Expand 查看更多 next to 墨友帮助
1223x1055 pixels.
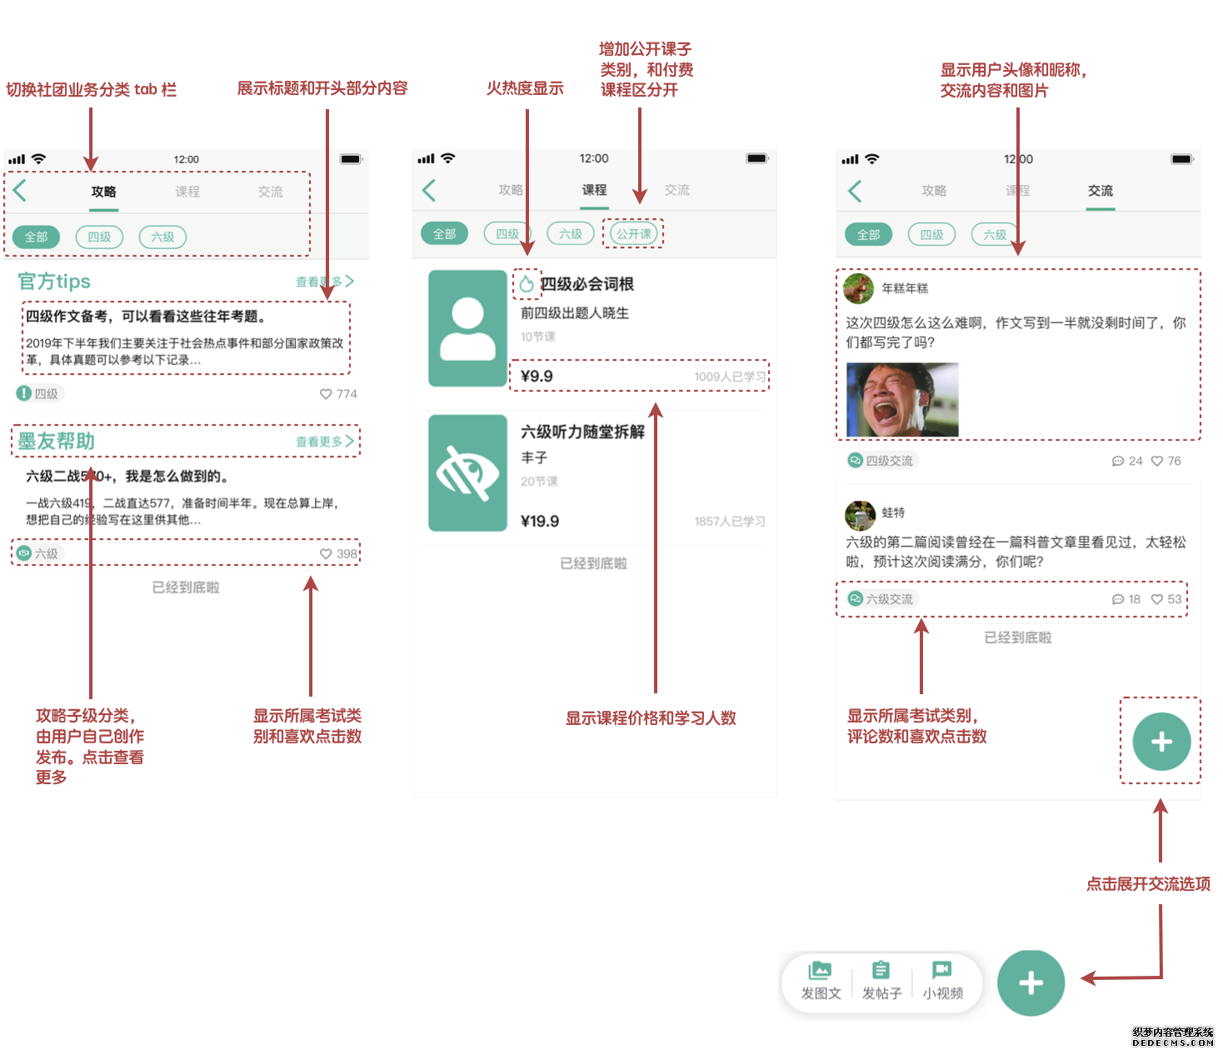coord(325,442)
